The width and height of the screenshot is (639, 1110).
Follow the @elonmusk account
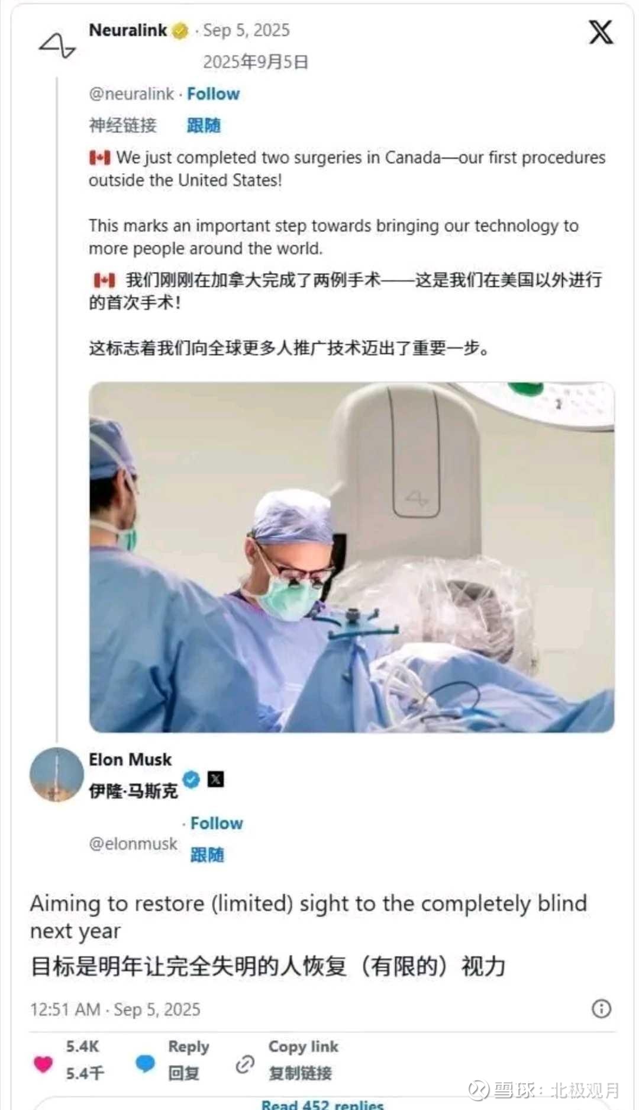[217, 823]
